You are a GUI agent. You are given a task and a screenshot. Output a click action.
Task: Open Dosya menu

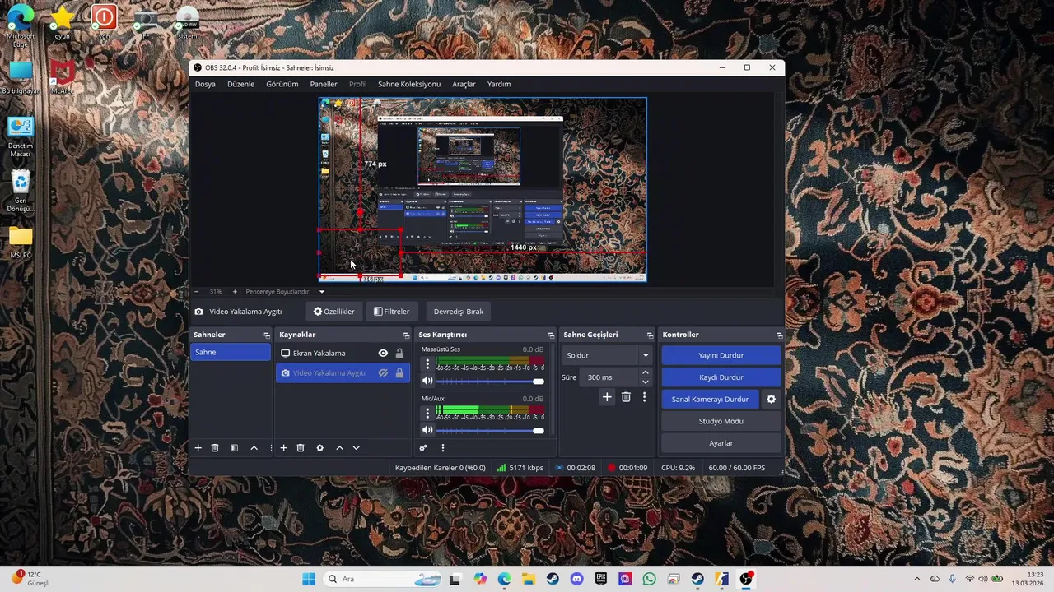click(205, 84)
